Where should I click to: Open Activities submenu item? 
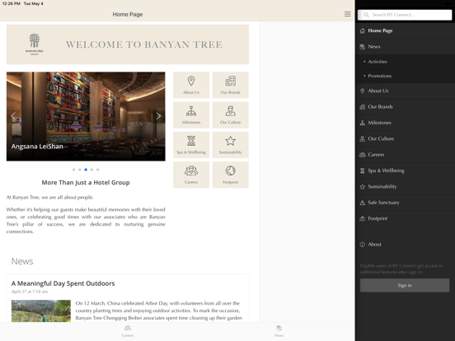(405, 62)
